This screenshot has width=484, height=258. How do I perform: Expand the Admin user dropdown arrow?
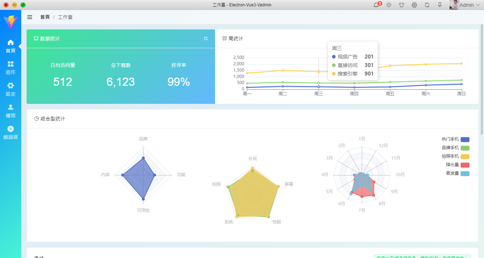pos(479,5)
